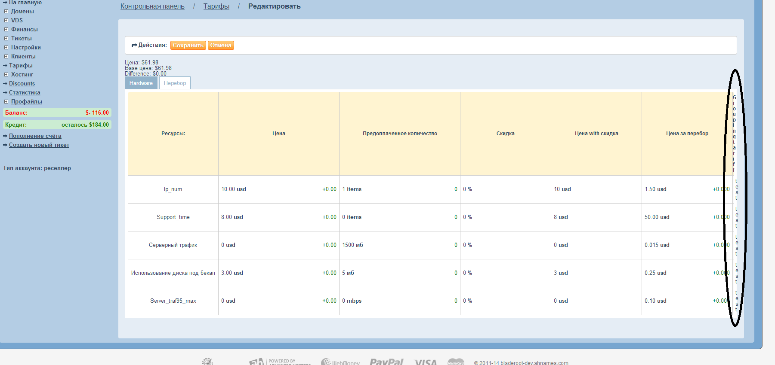This screenshot has width=775, height=365.
Task: Select the 'Ip_num' resource row label
Action: [173, 189]
